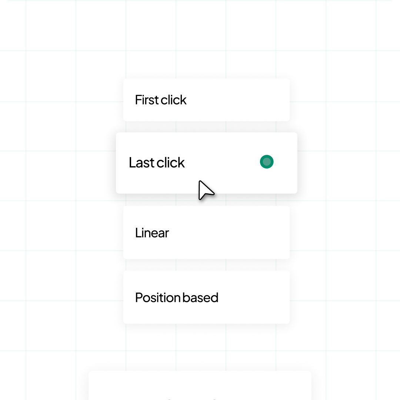This screenshot has height=400, width=400.
Task: Click the inner light center of green dot
Action: (x=267, y=162)
